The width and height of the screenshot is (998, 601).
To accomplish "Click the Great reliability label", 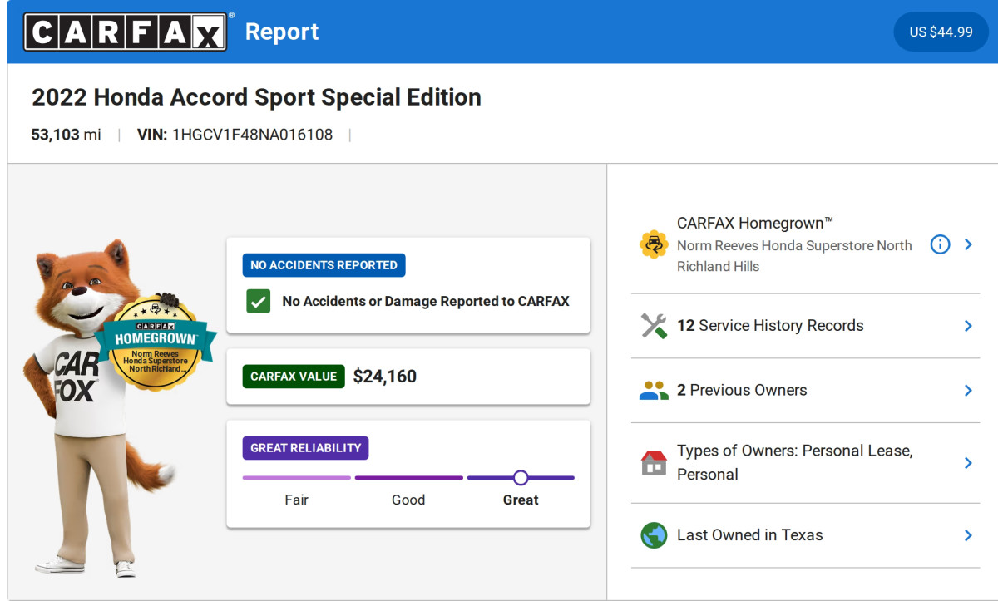I will click(x=521, y=500).
